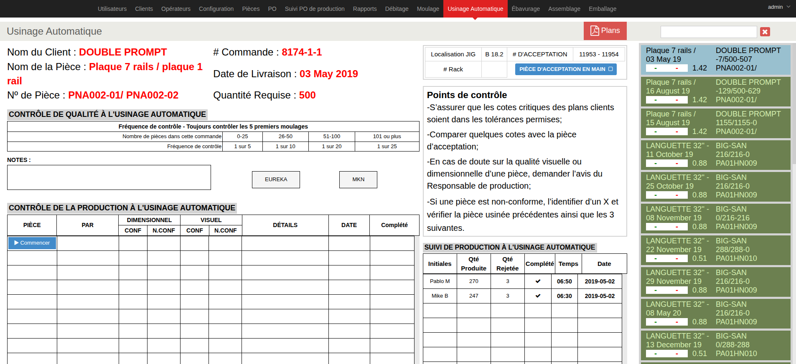Open Suivi PO de production
This screenshot has width=796, height=364.
coord(315,9)
